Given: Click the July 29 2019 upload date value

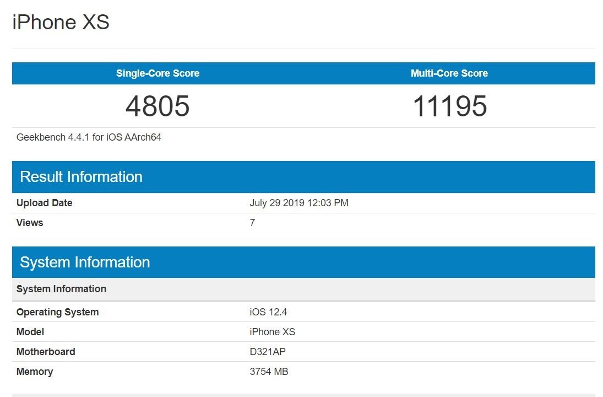Looking at the screenshot, I should (x=298, y=203).
